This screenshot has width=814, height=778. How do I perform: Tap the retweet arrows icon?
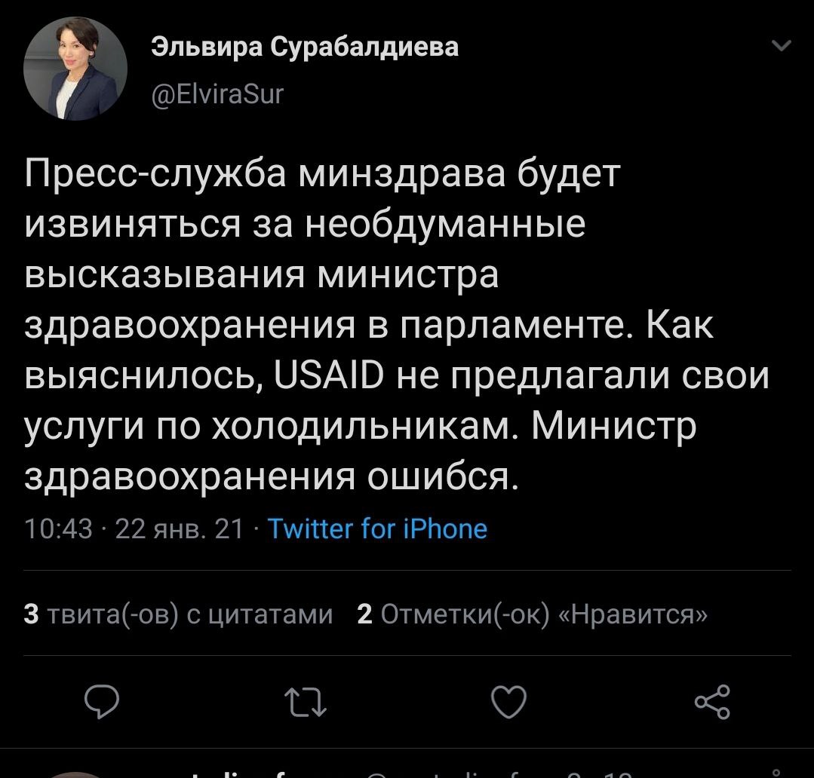pos(306,703)
